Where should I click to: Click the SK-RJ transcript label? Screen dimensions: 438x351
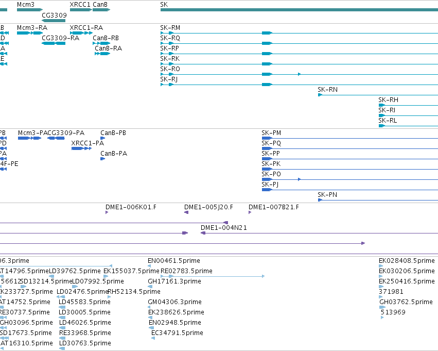coord(169,79)
